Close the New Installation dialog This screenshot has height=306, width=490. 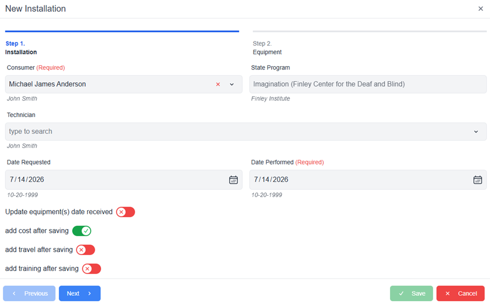pyautogui.click(x=480, y=9)
